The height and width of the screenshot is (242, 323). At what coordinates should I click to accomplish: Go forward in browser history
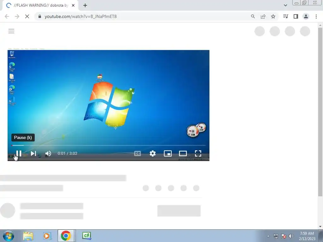pyautogui.click(x=17, y=16)
